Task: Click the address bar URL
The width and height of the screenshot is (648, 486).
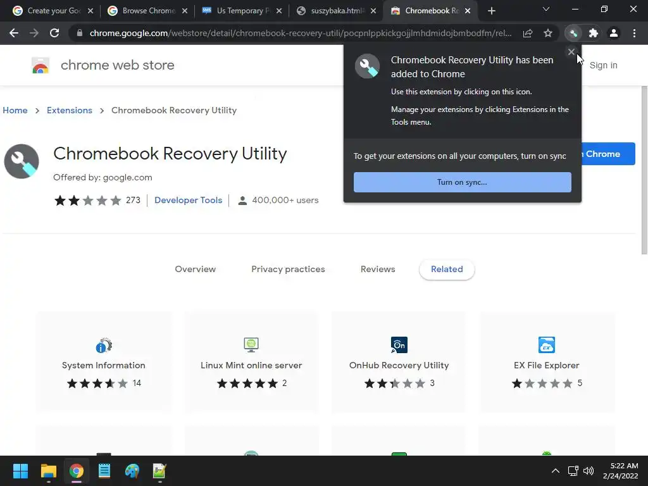Action: coord(301,33)
